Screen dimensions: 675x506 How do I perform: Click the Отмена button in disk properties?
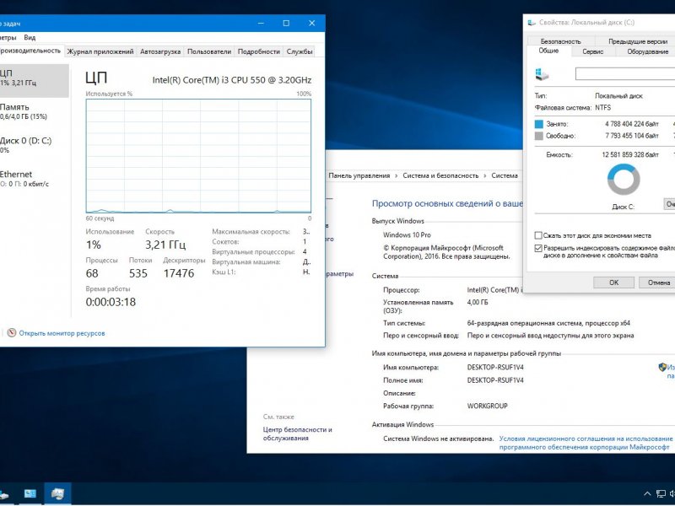point(658,283)
